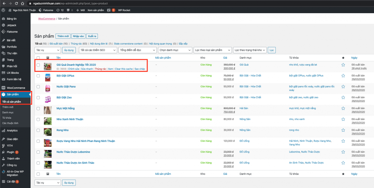Screen dimensions: 374x188
Task: Click the Thêm mới button beside Sản phẩm
Action: pos(63,36)
